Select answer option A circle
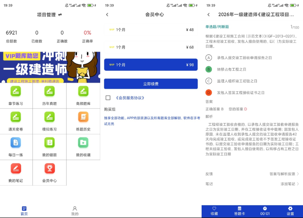This screenshot has height=218, width=303. click(209, 58)
